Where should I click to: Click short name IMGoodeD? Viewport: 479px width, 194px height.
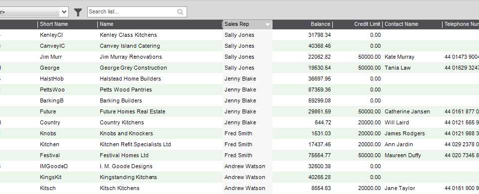pos(54,167)
